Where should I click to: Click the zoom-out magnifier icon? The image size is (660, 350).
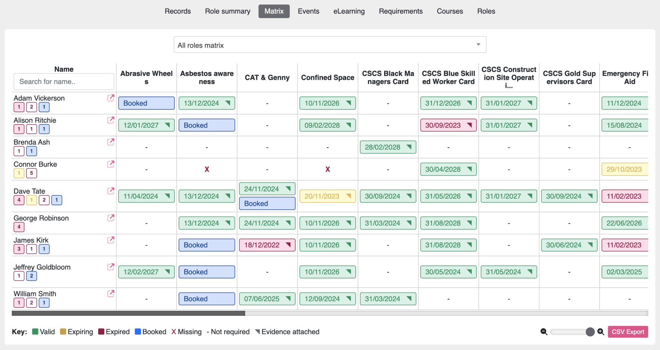click(544, 331)
